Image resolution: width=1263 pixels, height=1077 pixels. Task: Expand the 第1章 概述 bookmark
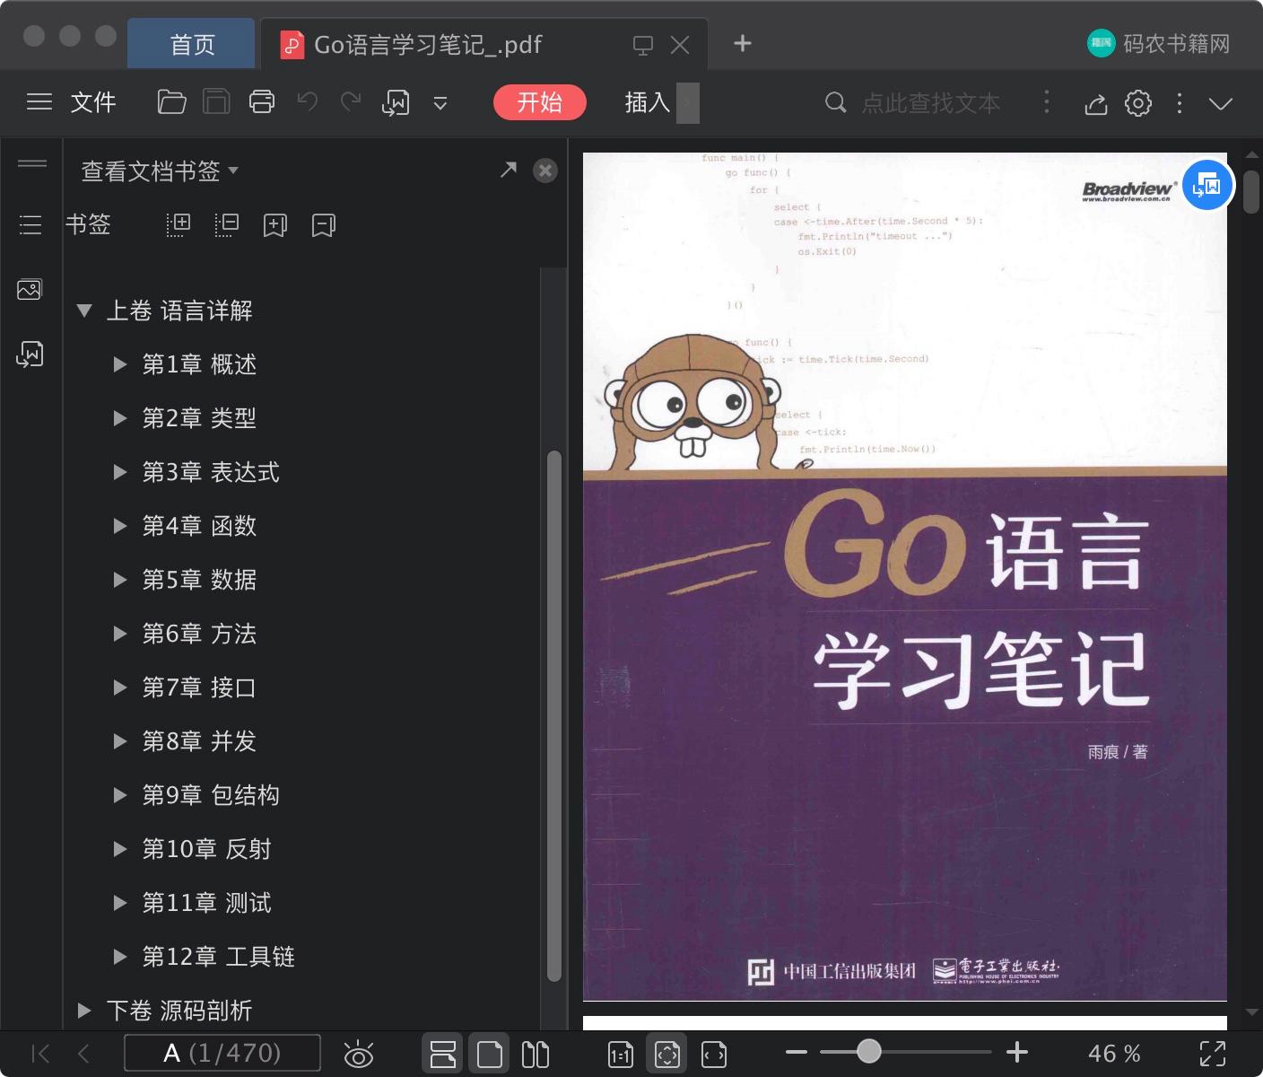pyautogui.click(x=119, y=364)
